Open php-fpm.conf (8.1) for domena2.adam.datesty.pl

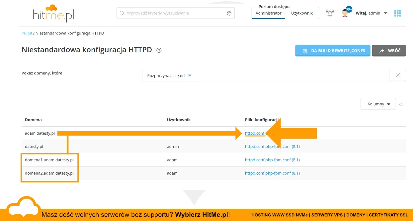pyautogui.click(x=283, y=173)
